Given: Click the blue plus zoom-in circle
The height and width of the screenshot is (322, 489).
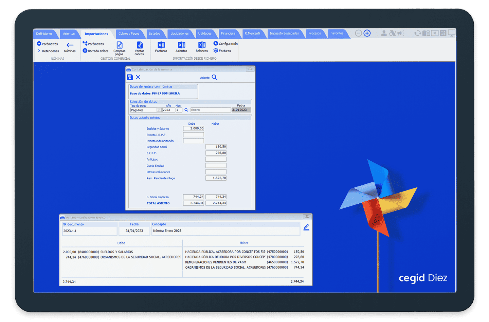Looking at the screenshot, I should click(367, 33).
